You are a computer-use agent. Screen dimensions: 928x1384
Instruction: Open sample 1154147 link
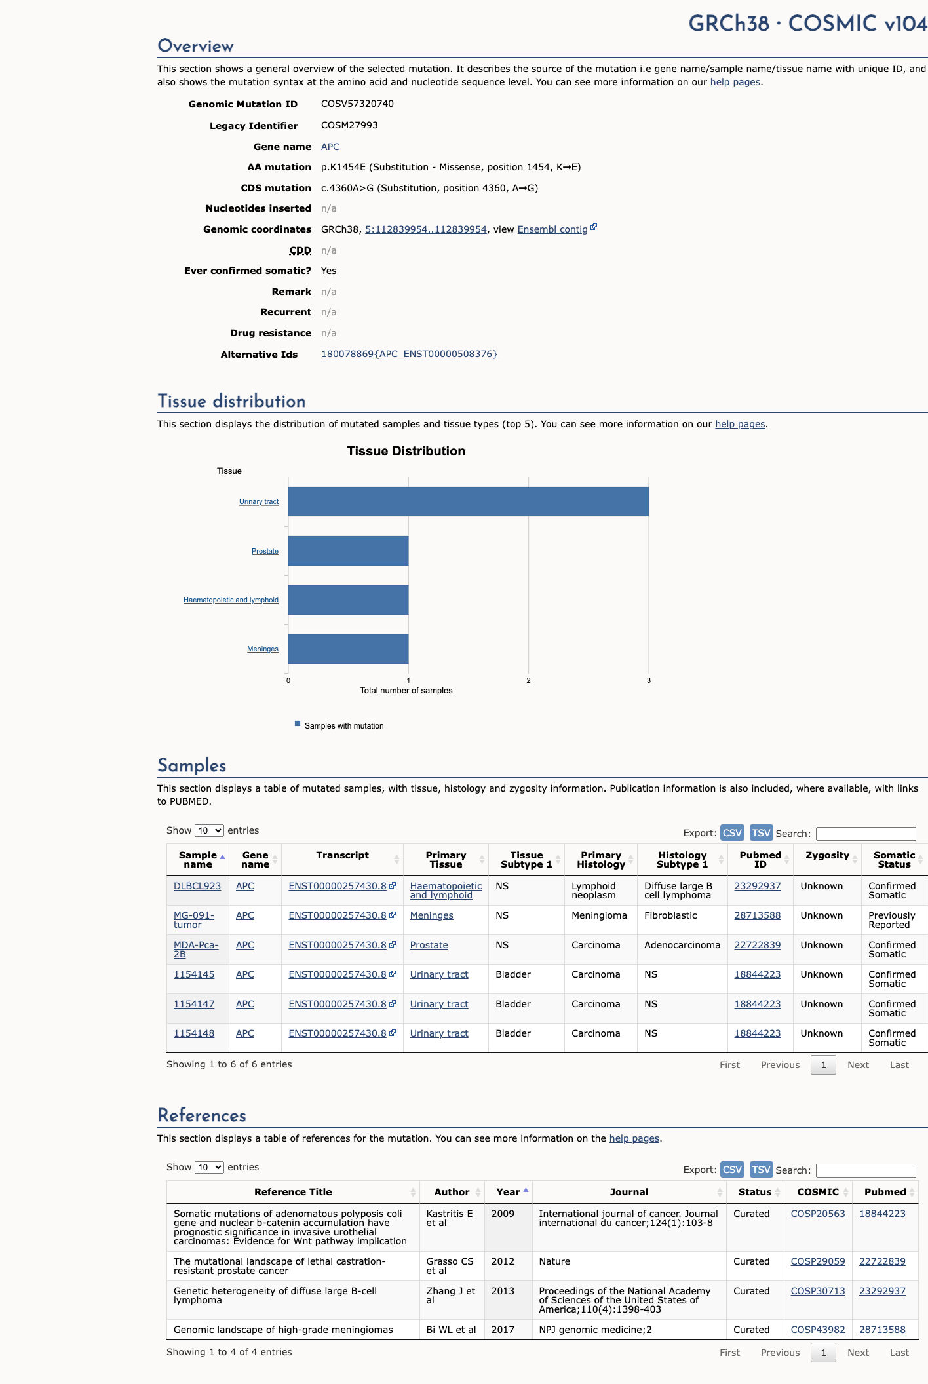click(x=194, y=1004)
